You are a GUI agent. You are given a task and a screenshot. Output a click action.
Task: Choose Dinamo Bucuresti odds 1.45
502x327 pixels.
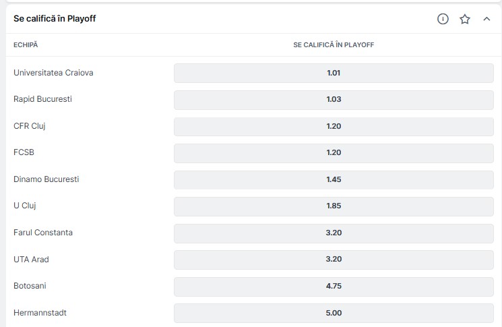(334, 179)
